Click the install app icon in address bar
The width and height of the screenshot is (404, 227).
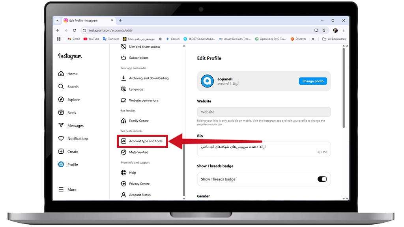(x=316, y=30)
